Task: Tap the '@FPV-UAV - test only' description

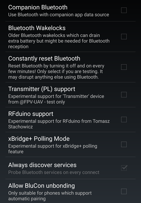Action: point(42,102)
